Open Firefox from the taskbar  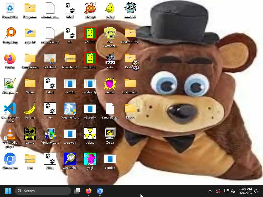point(89,191)
